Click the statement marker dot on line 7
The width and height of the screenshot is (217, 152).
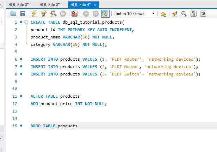point(21,66)
